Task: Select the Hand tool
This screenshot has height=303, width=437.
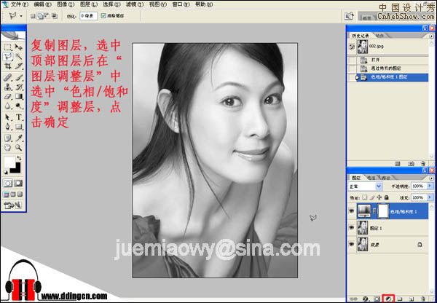Action: (8, 147)
